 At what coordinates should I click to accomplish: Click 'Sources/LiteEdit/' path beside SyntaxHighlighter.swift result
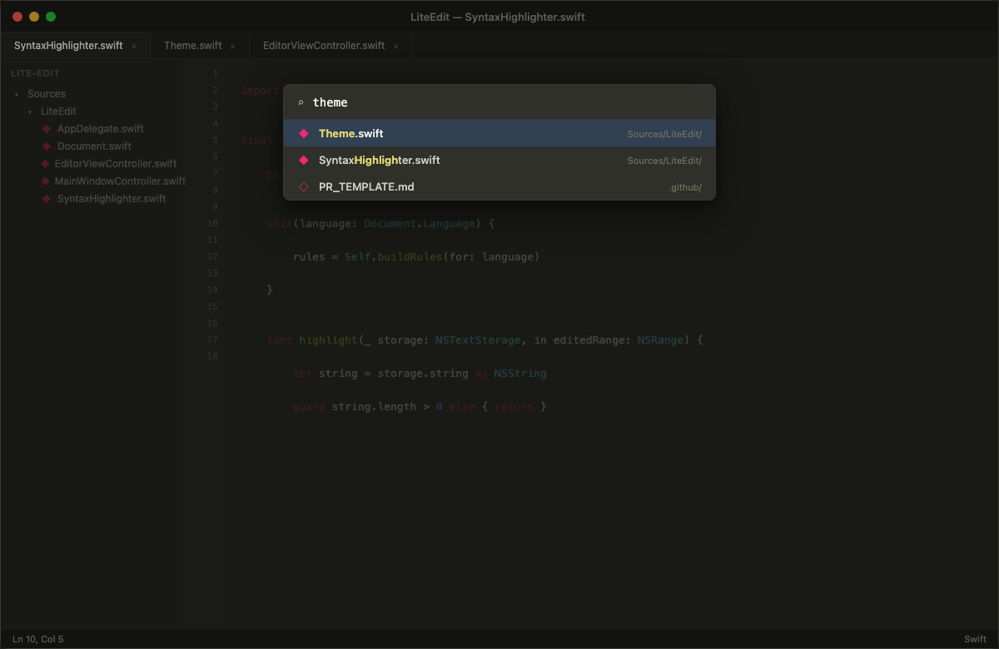[x=664, y=161]
